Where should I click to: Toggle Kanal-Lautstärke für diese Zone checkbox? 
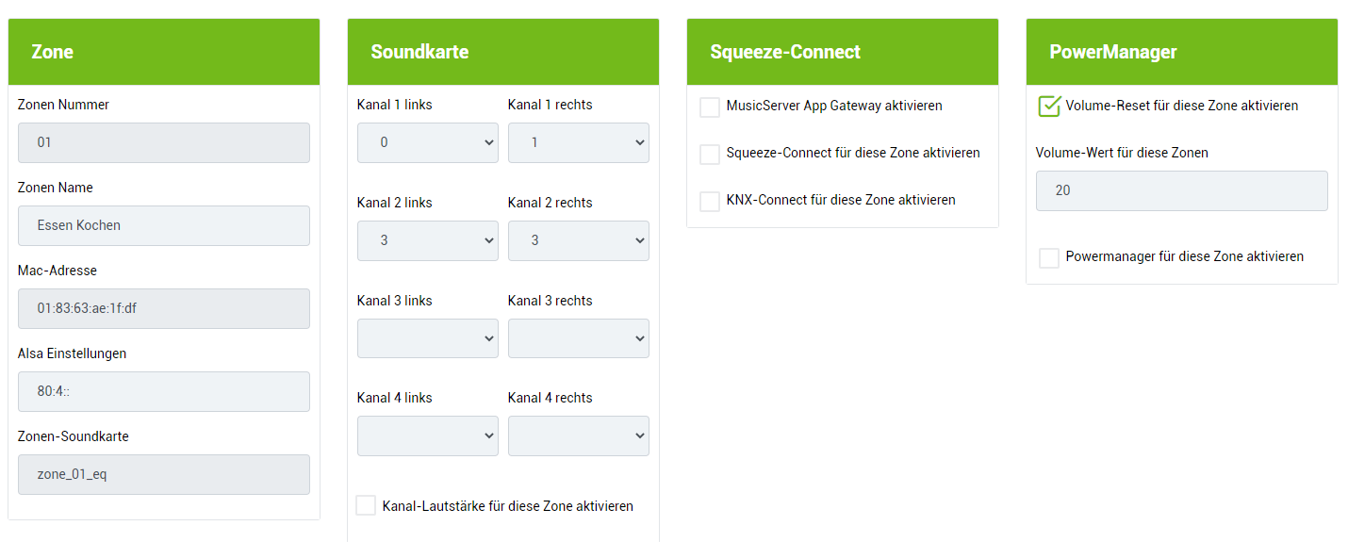point(366,506)
